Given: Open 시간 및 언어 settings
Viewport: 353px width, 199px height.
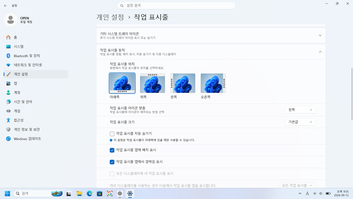Looking at the screenshot, I should pyautogui.click(x=36, y=102).
